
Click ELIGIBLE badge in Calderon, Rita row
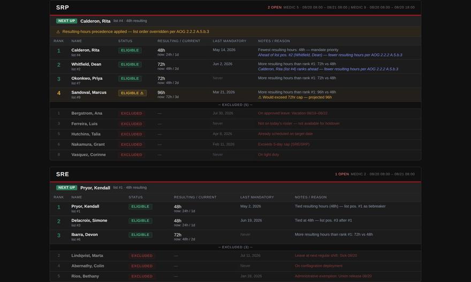[130, 50]
